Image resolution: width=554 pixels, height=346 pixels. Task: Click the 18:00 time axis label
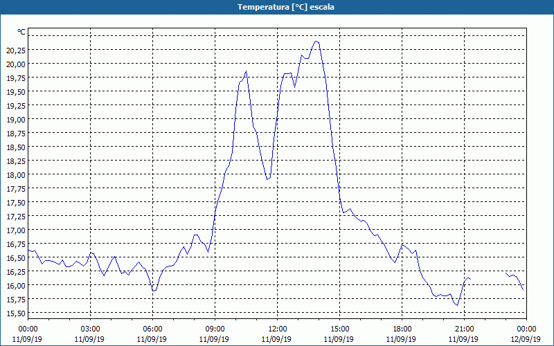click(402, 329)
